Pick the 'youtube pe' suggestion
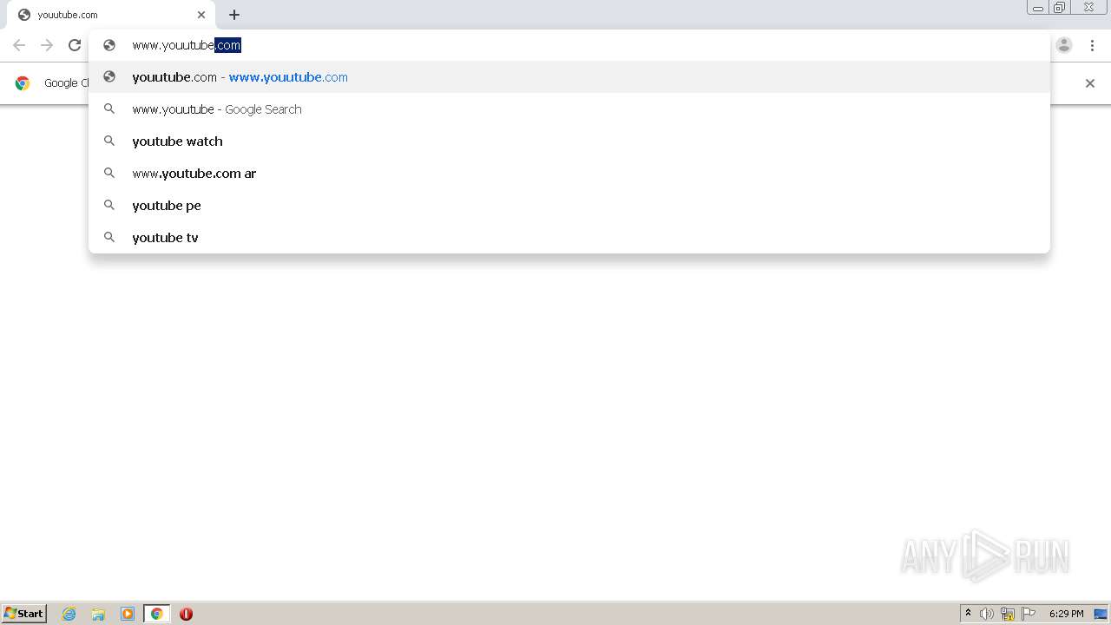The width and height of the screenshot is (1111, 625). click(x=569, y=206)
